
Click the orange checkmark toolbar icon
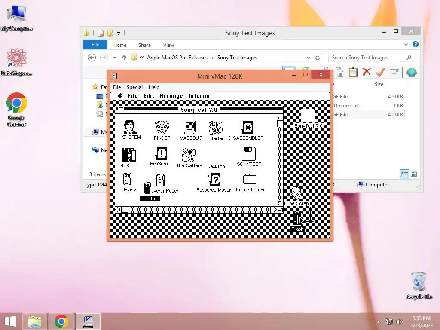(x=380, y=72)
